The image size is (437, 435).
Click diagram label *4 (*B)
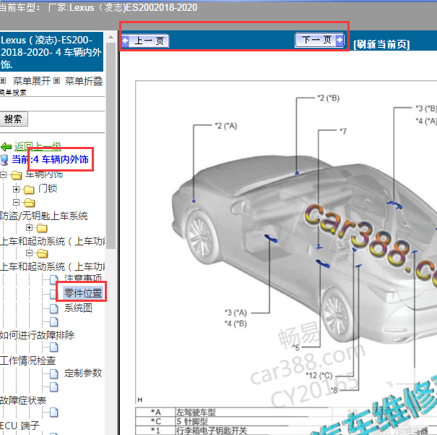[x=235, y=324]
